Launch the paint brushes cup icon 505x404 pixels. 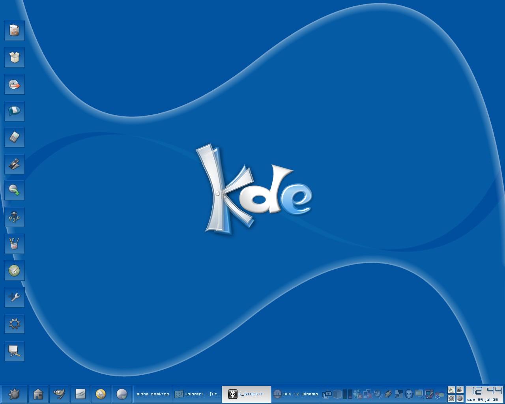tap(15, 244)
